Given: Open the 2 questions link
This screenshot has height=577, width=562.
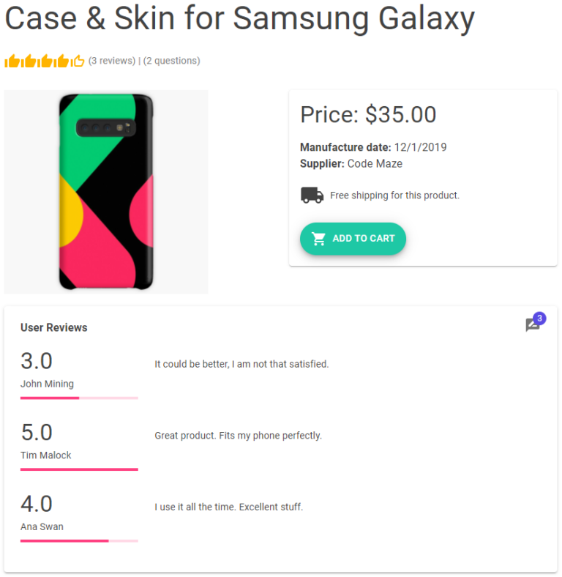Looking at the screenshot, I should [171, 61].
